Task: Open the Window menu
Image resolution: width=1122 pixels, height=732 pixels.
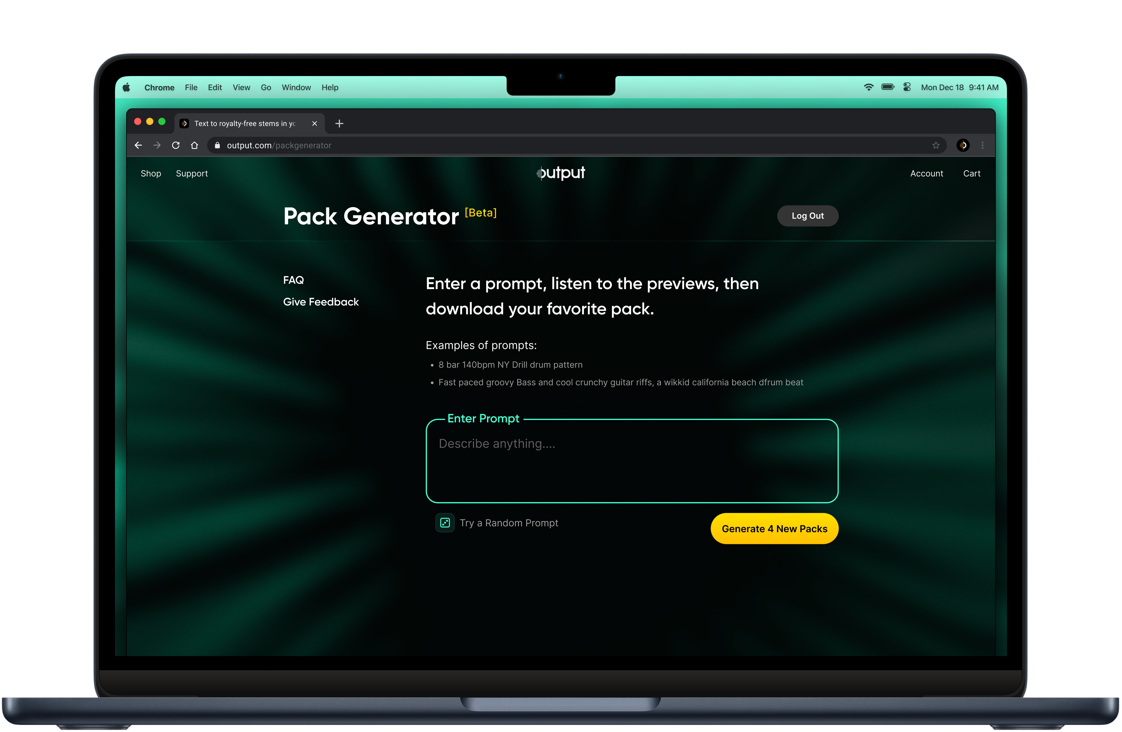Action: click(x=296, y=87)
